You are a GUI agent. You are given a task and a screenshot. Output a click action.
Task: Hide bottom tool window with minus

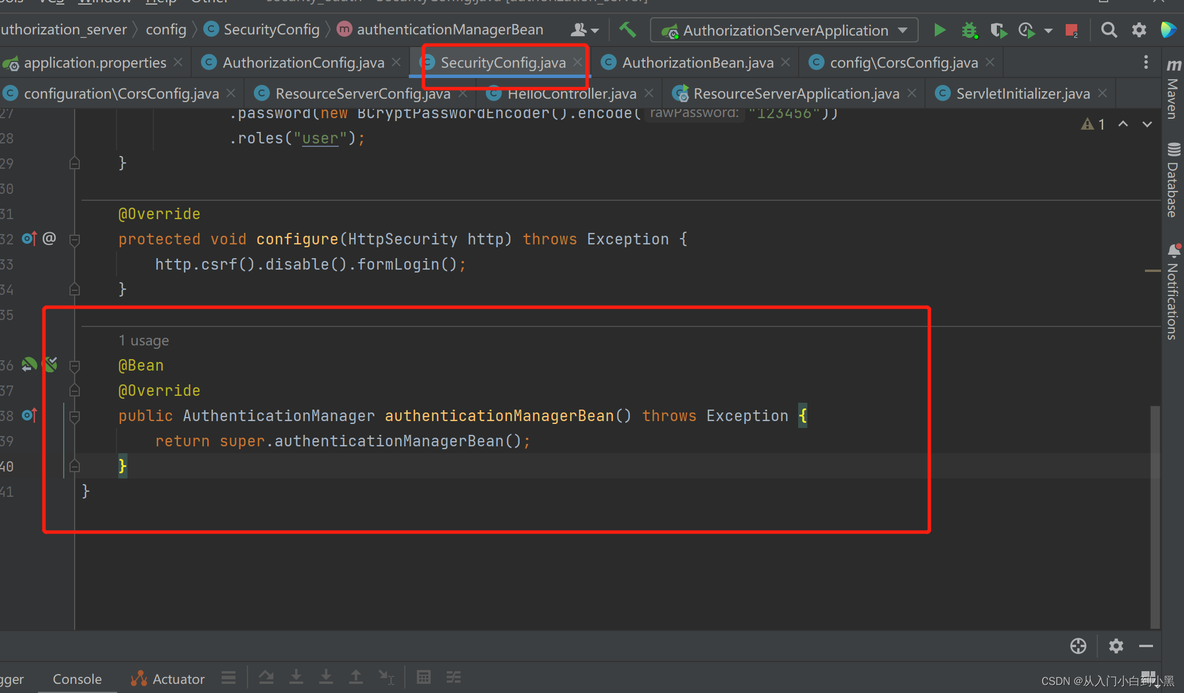pyautogui.click(x=1146, y=646)
